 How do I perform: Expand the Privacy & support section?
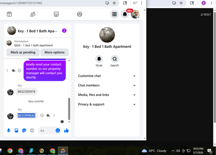pyautogui.click(x=107, y=104)
